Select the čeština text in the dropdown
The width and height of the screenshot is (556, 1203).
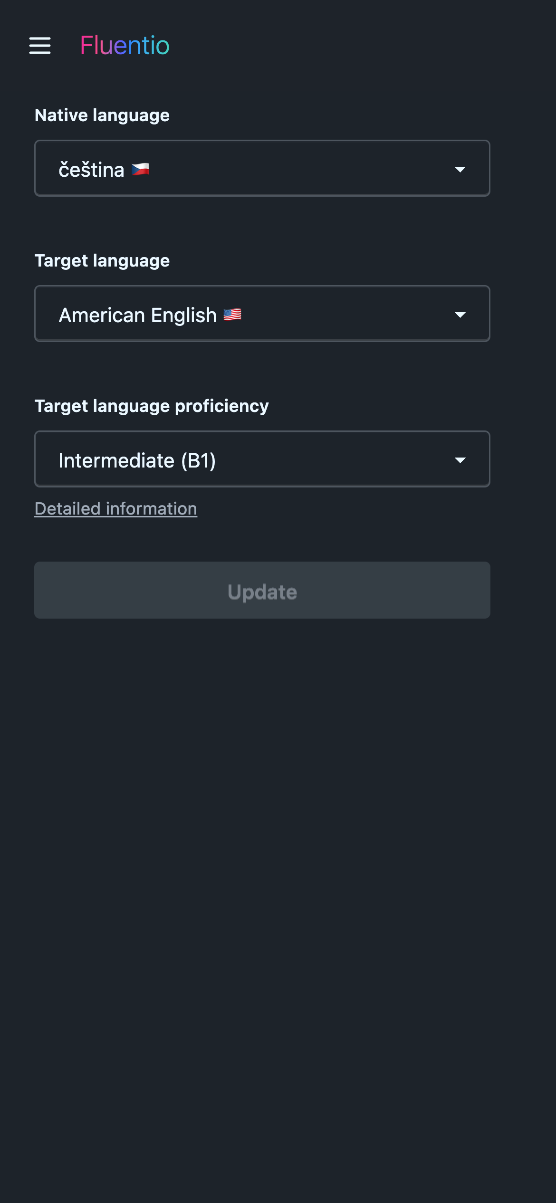[91, 170]
